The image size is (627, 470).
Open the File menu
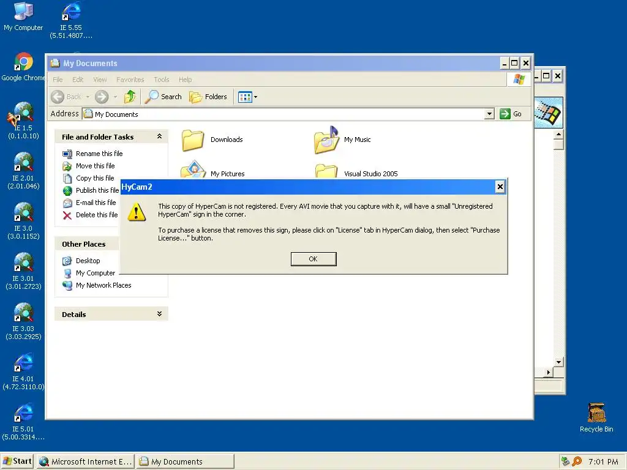[x=58, y=80]
